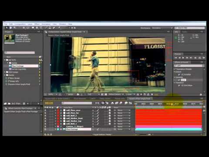Image resolution: width=209 pixels, height=157 pixels.
Task: Click the Play button in Preview panel
Action: 183,58
